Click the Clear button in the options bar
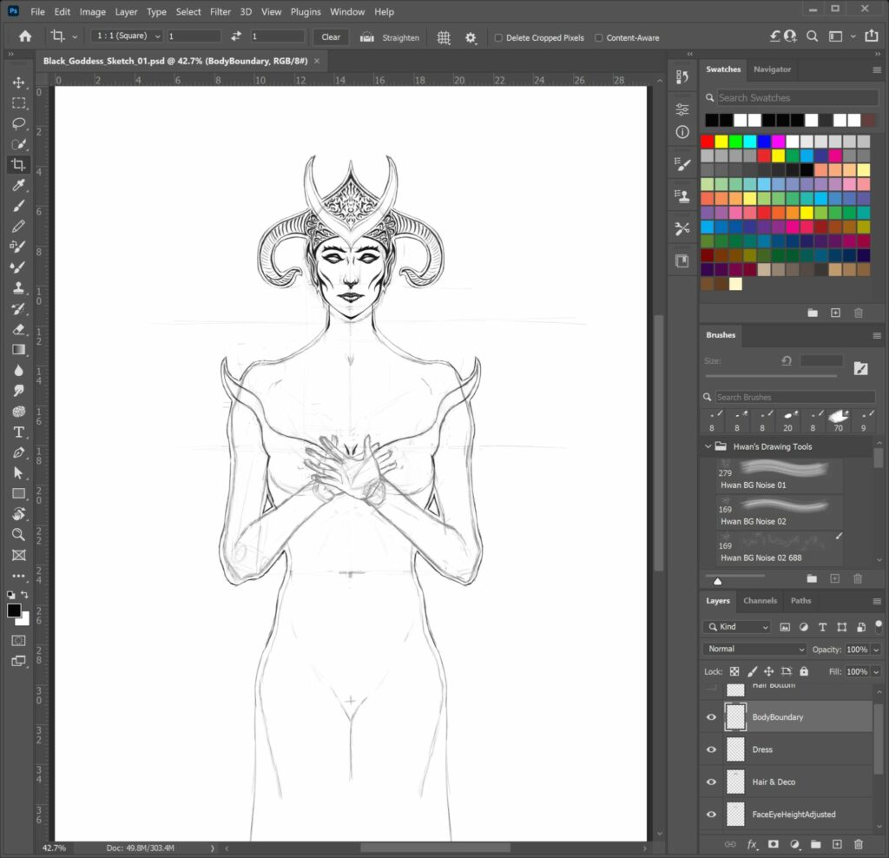The height and width of the screenshot is (858, 889). [331, 37]
